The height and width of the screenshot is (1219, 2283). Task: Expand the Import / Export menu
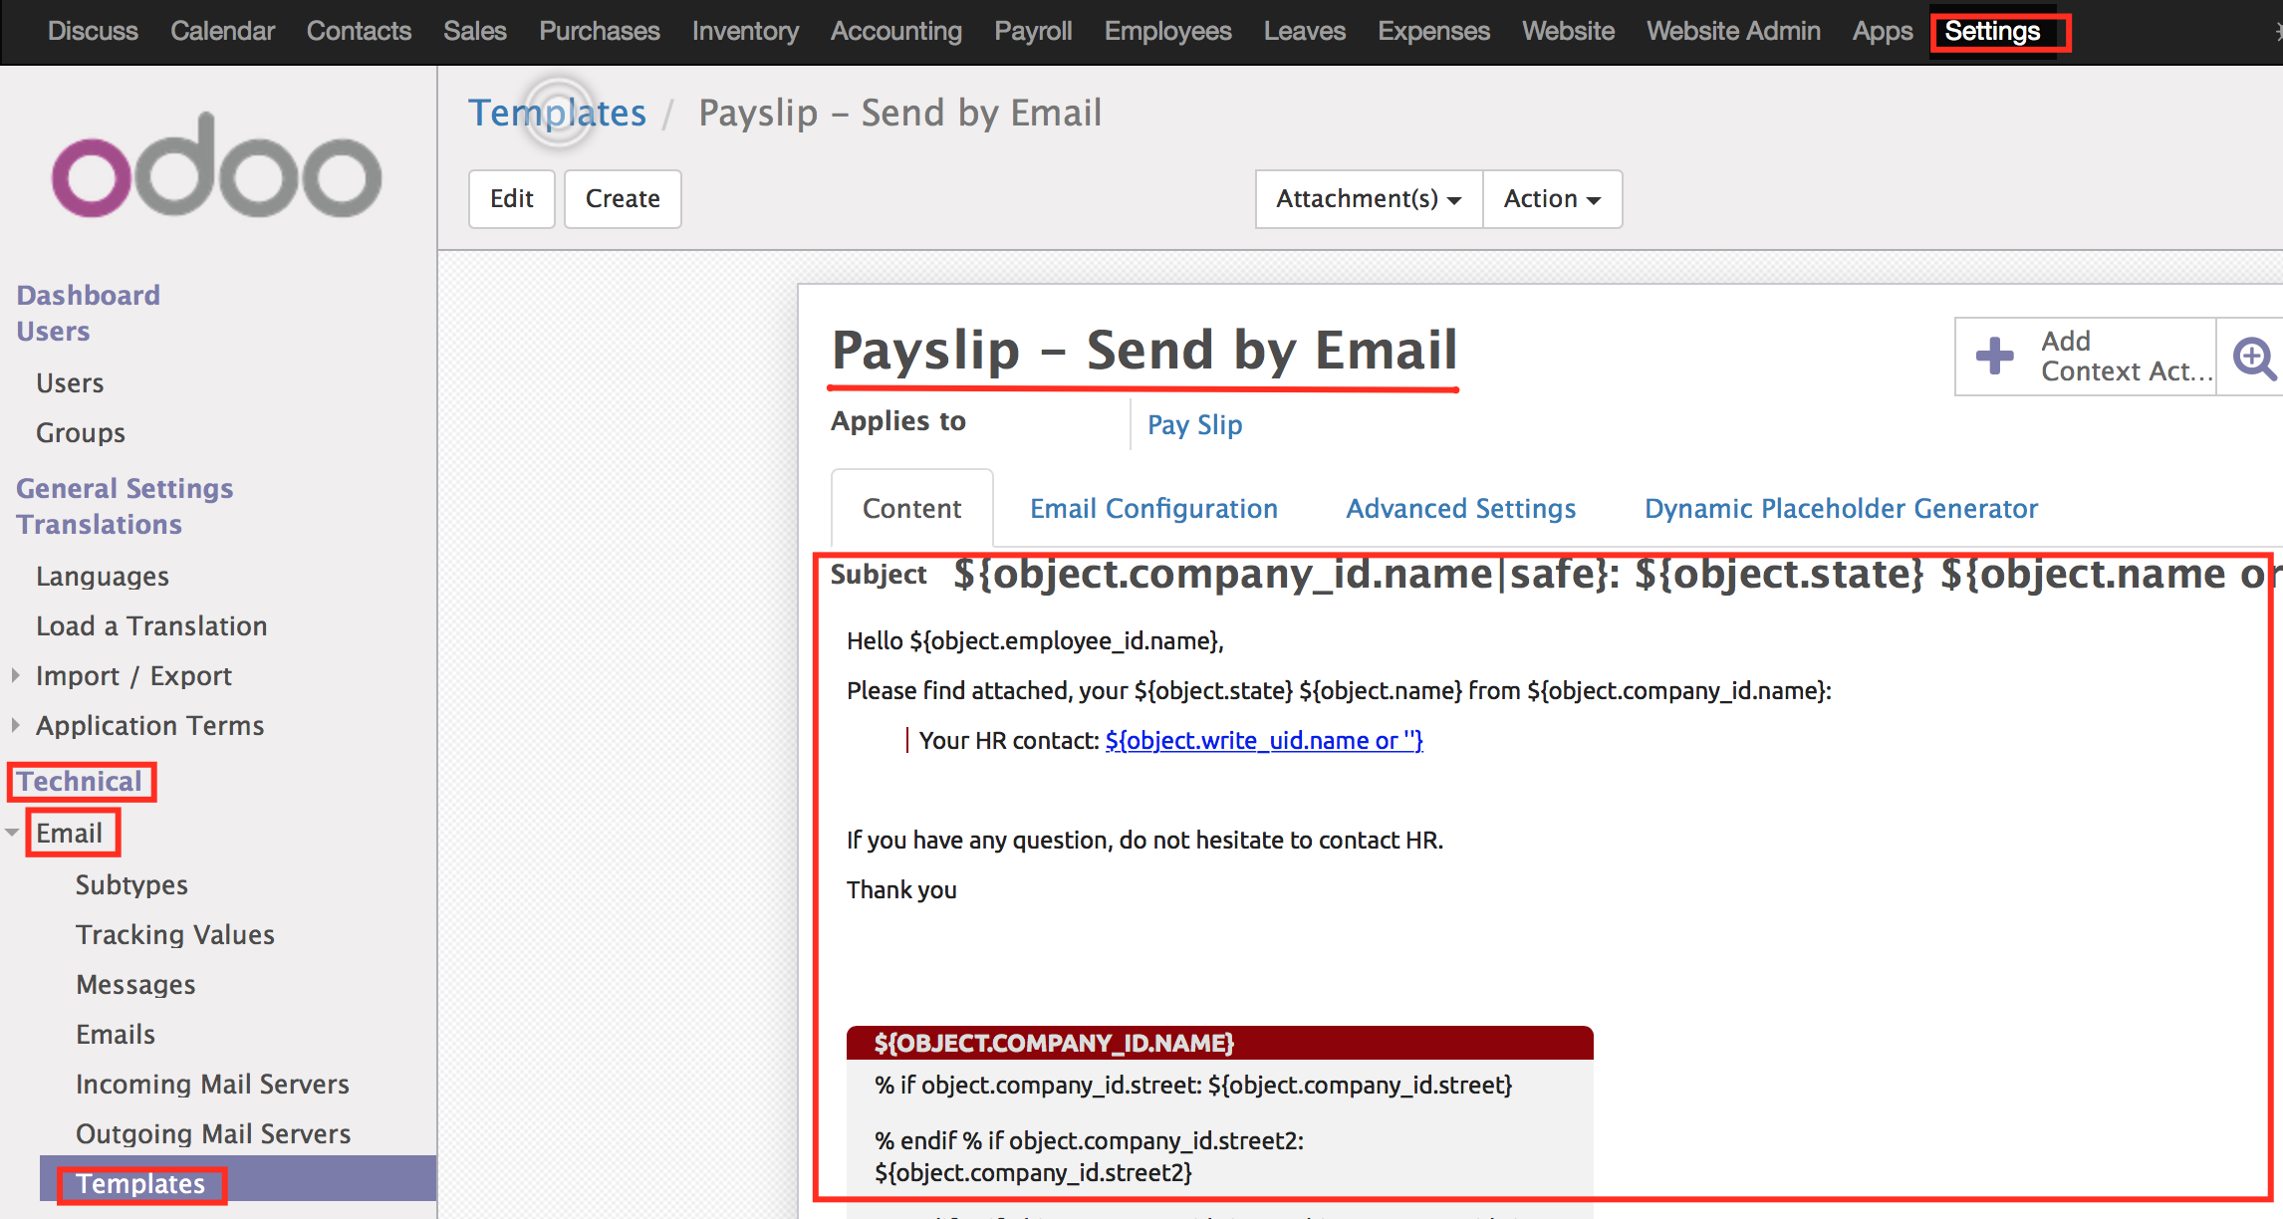(x=15, y=675)
